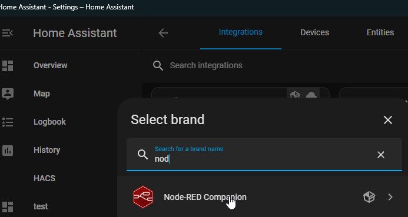The height and width of the screenshot is (217, 408).
Task: Click the Node-RED hexagon logo
Action: (x=143, y=197)
